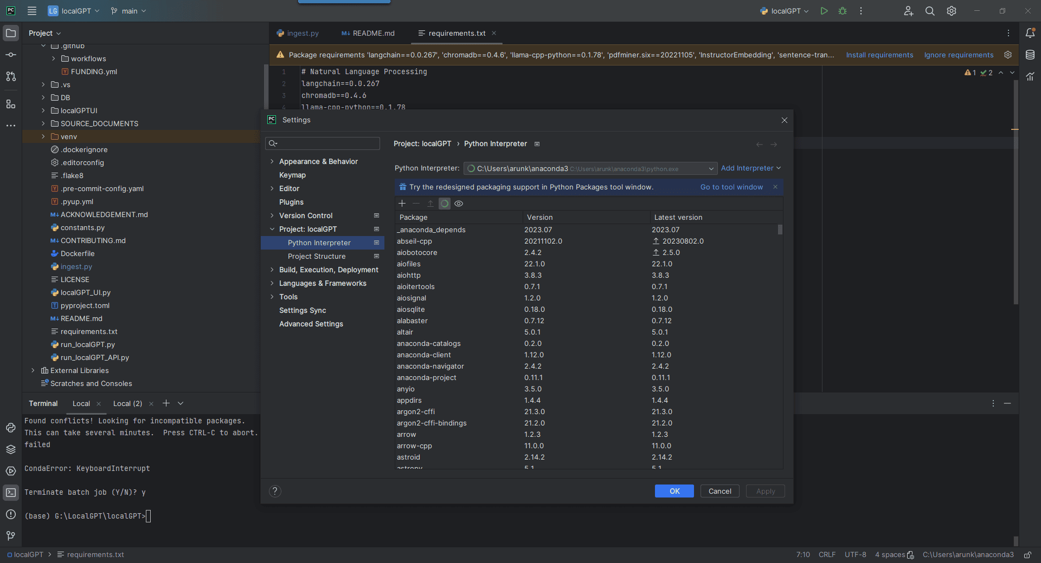Open IDE settings gear icon in title bar
This screenshot has height=563, width=1041.
point(952,11)
